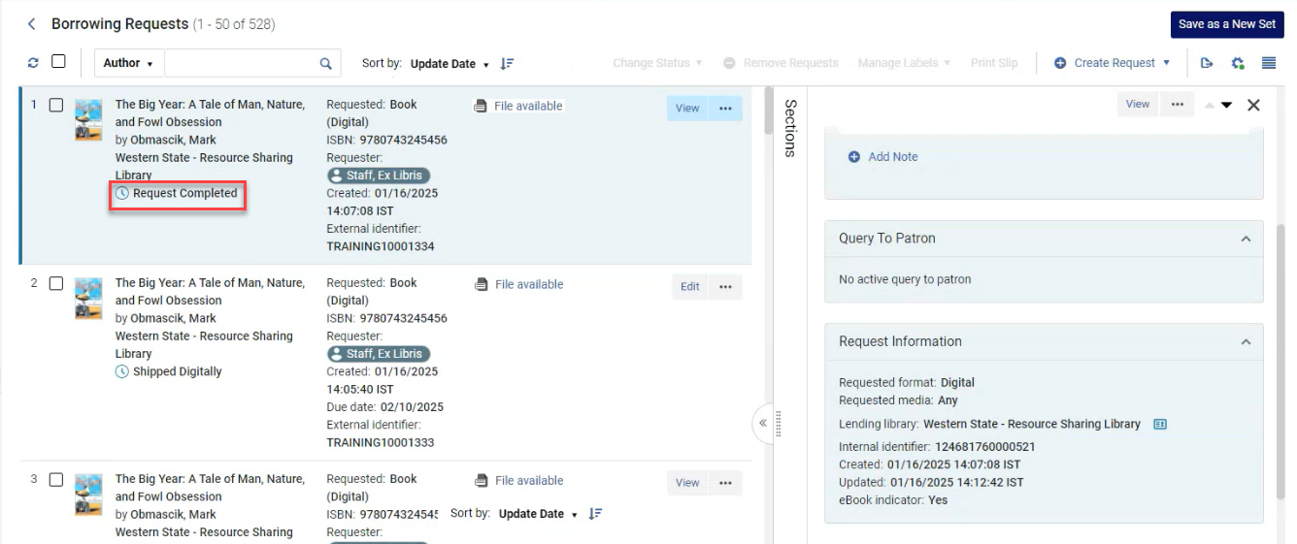Click Save as a New Set
The width and height of the screenshot is (1297, 544).
[x=1226, y=24]
